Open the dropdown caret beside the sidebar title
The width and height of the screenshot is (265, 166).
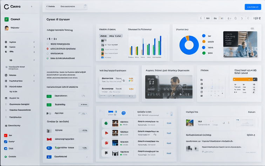32,7
